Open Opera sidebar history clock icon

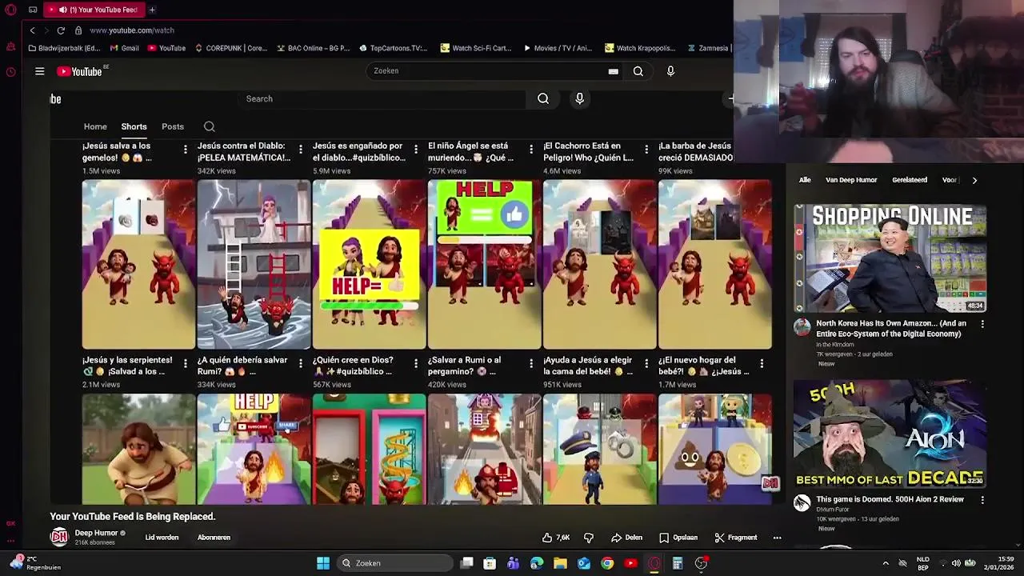click(x=10, y=72)
